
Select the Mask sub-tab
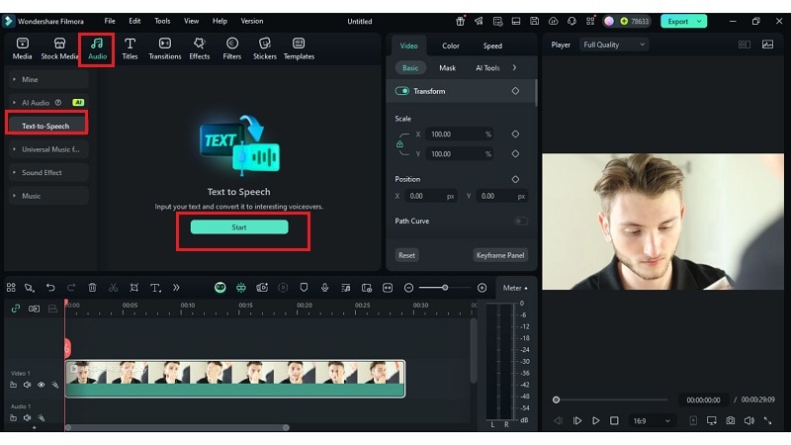coord(448,67)
